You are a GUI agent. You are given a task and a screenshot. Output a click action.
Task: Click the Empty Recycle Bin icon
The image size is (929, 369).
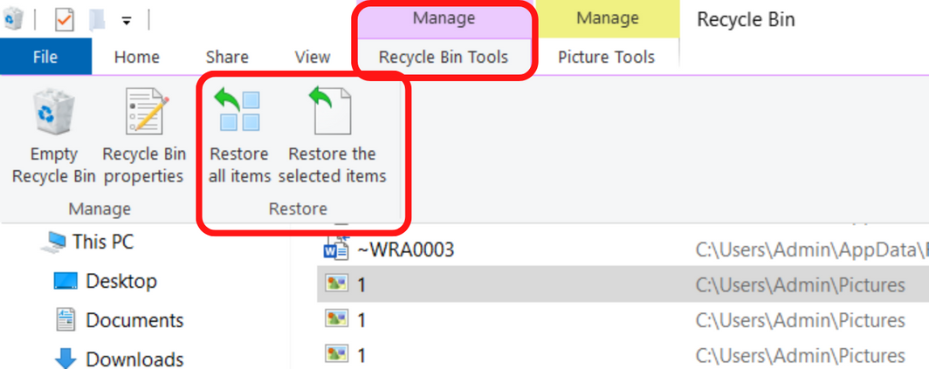(x=53, y=112)
